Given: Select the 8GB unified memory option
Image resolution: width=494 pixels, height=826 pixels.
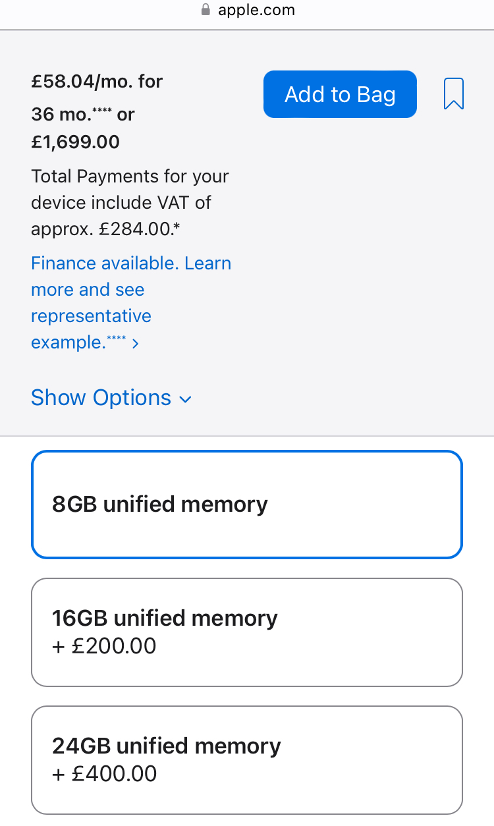Looking at the screenshot, I should [x=247, y=505].
